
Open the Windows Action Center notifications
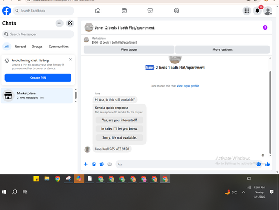[x=272, y=192]
